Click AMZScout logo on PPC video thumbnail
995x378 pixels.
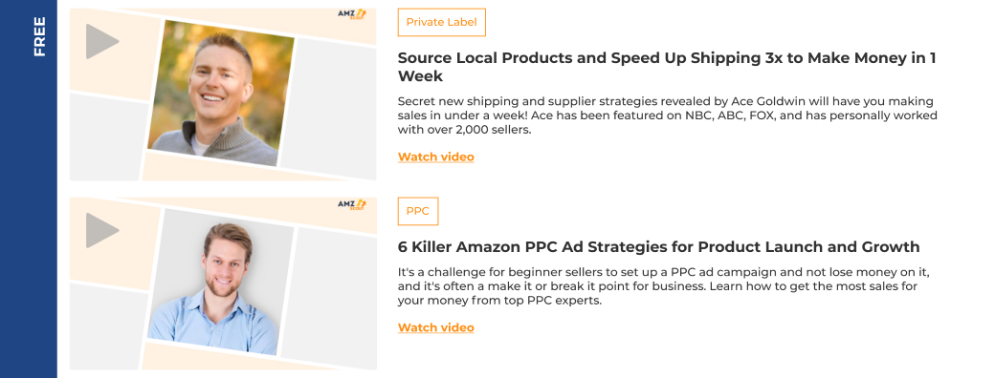351,204
